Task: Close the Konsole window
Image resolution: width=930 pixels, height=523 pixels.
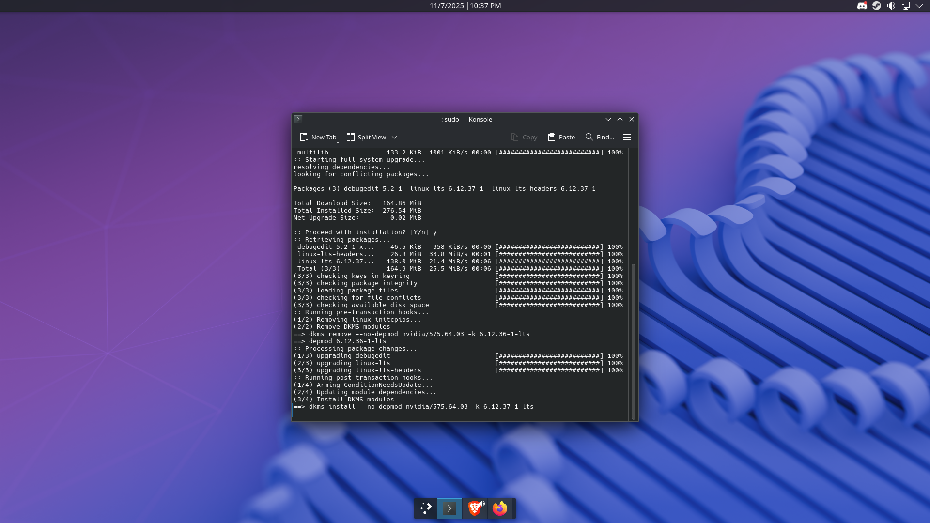Action: click(632, 119)
